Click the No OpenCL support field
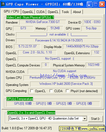 coord(60,59)
